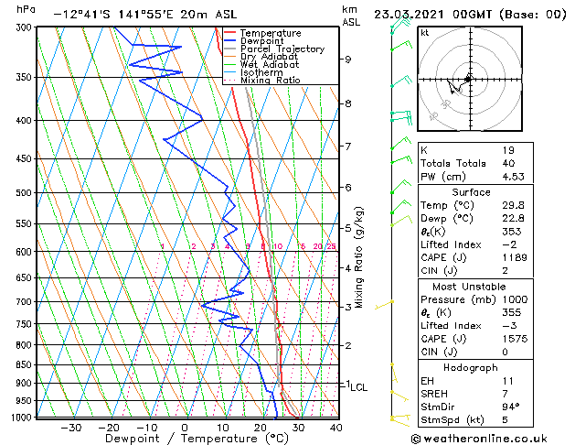Click the 'Mixing Ratio' legend entry
Viewport: 575px width, 445px height.
[x=271, y=80]
